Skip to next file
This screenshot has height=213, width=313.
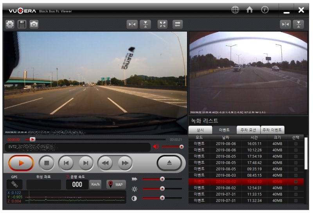coord(85,163)
